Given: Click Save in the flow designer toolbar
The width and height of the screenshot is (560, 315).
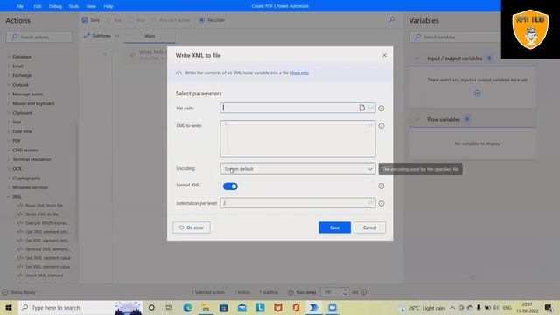Looking at the screenshot, I should click(91, 20).
